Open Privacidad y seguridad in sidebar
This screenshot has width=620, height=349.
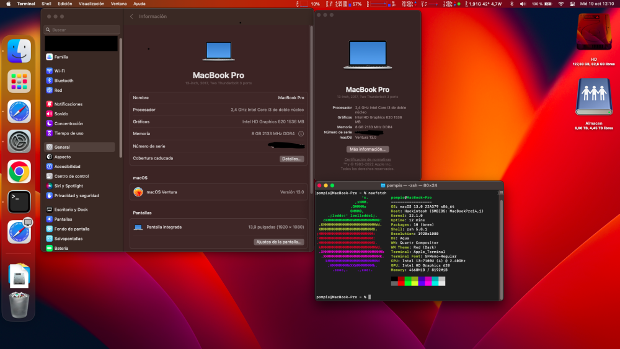pos(79,196)
